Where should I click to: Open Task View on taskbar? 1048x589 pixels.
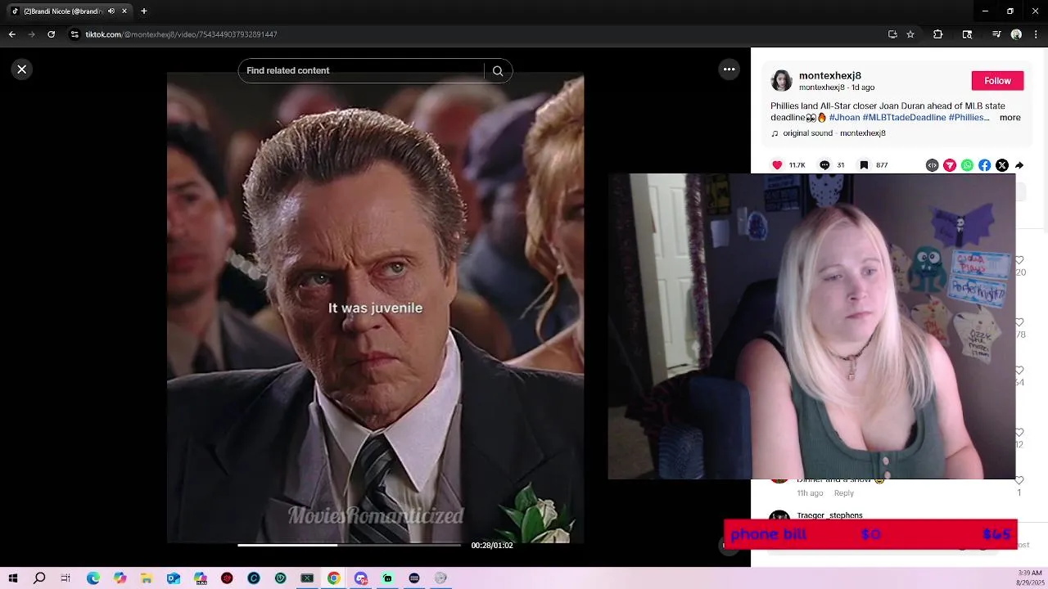[x=65, y=578]
